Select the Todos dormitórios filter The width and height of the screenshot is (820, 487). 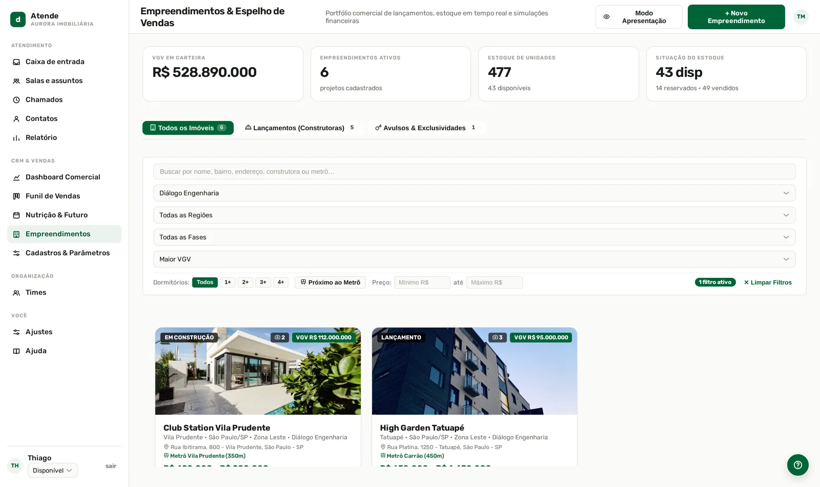tap(205, 282)
